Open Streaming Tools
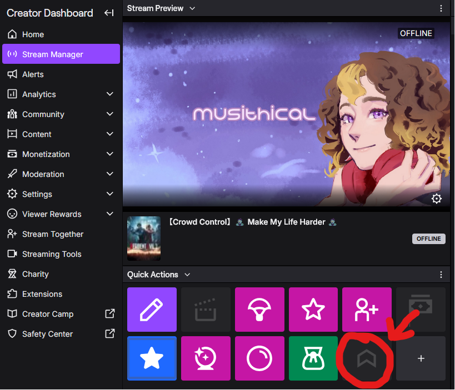 61,254
